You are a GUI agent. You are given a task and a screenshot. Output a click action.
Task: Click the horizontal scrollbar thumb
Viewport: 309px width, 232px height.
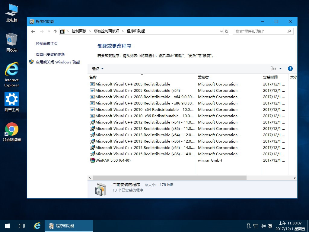coord(170,178)
